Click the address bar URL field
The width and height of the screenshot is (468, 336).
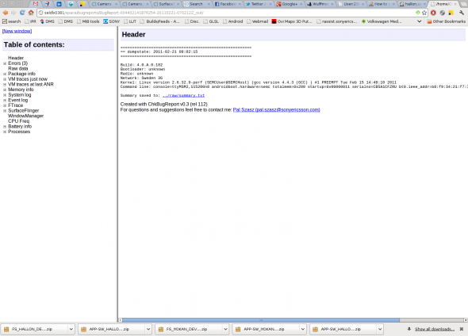tap(227, 13)
